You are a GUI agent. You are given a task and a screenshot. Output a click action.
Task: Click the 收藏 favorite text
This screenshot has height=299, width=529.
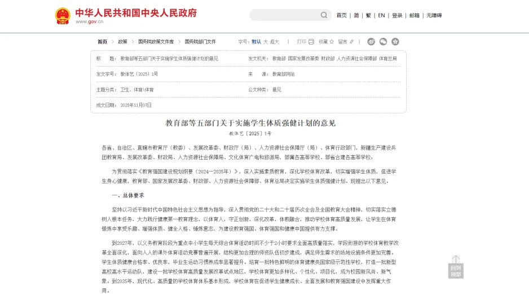pos(323,42)
